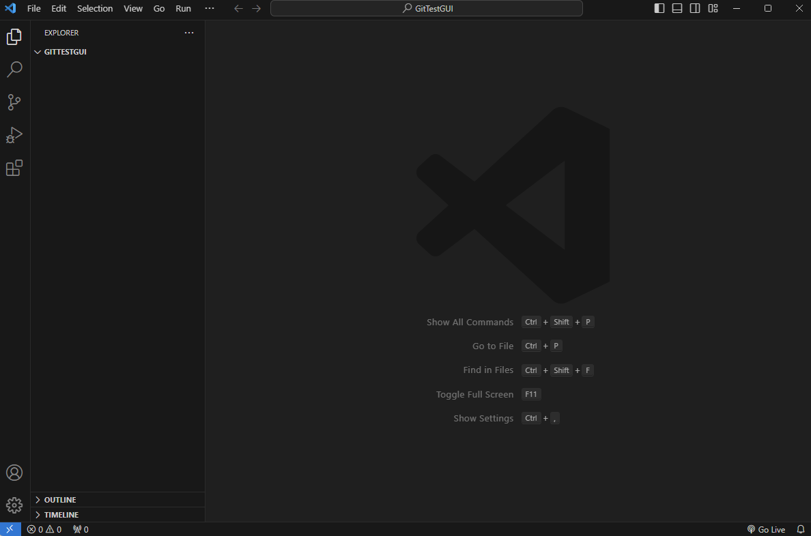Open the Source Control view icon
The width and height of the screenshot is (811, 536).
point(14,102)
